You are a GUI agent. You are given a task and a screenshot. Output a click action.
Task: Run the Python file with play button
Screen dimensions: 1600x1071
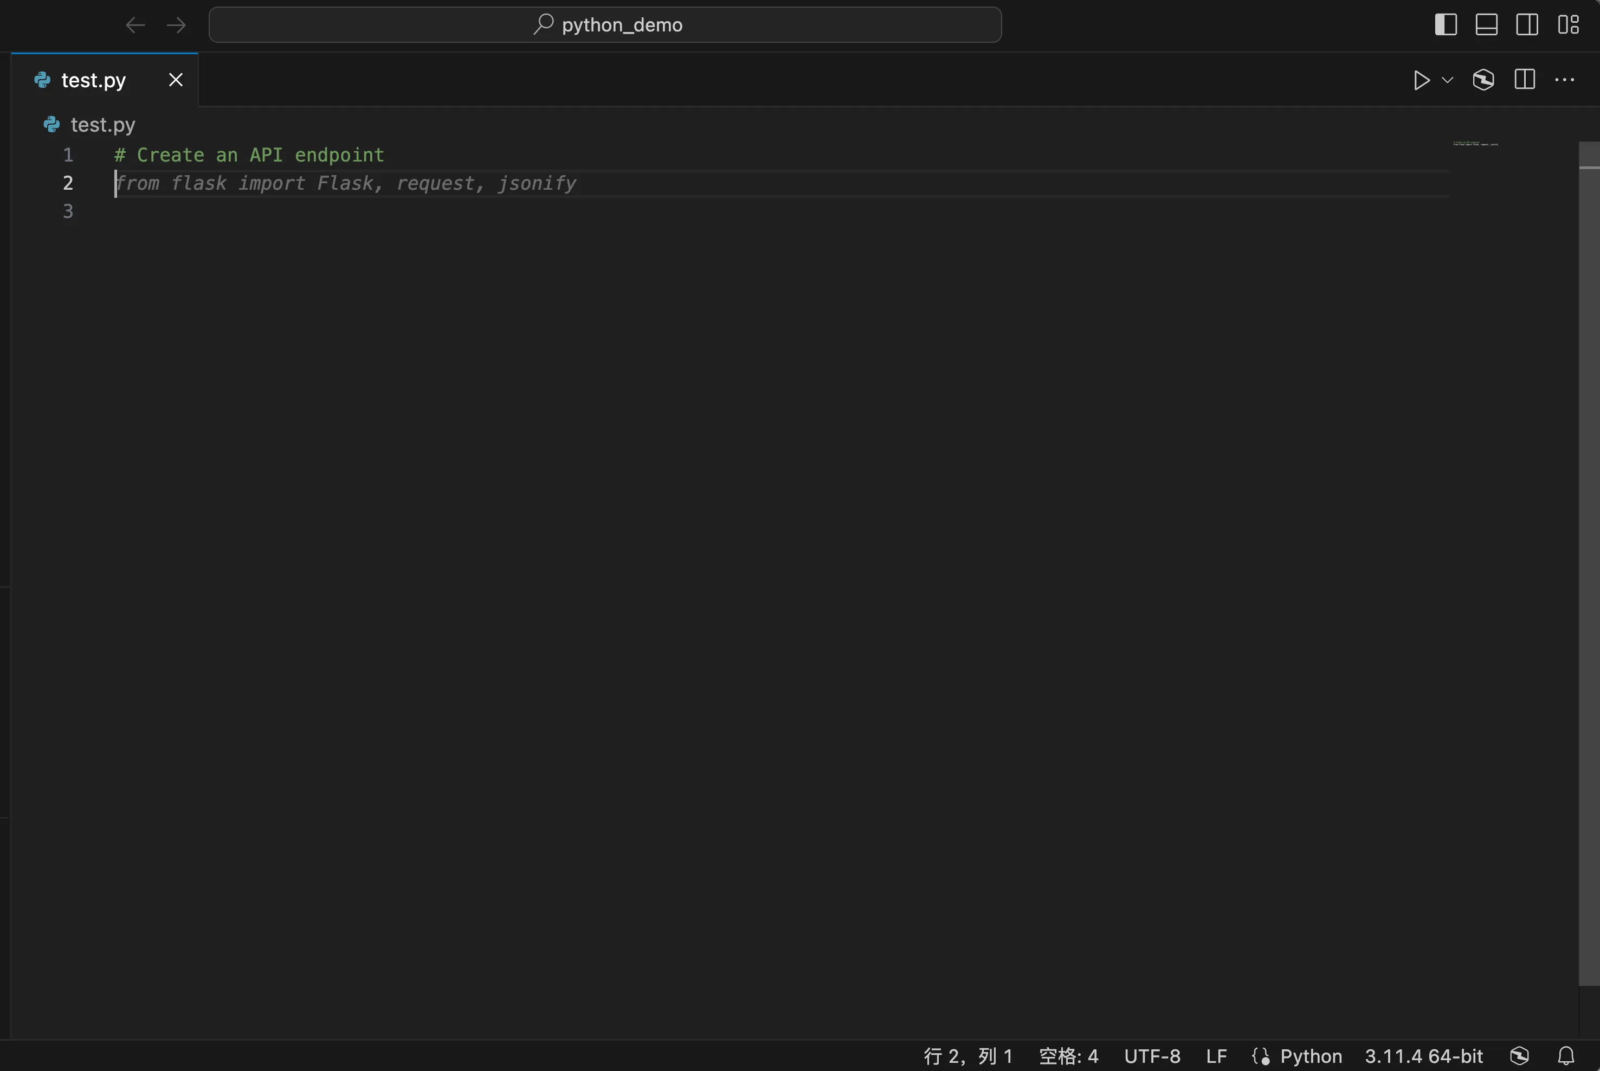coord(1421,80)
